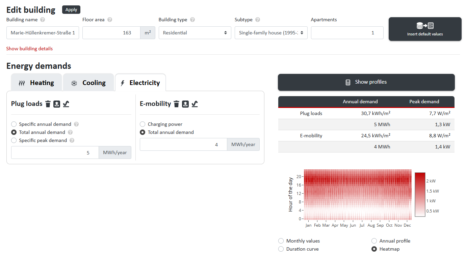Click the upload icon next to Plug loads
Image resolution: width=466 pixels, height=254 pixels.
[x=57, y=104]
